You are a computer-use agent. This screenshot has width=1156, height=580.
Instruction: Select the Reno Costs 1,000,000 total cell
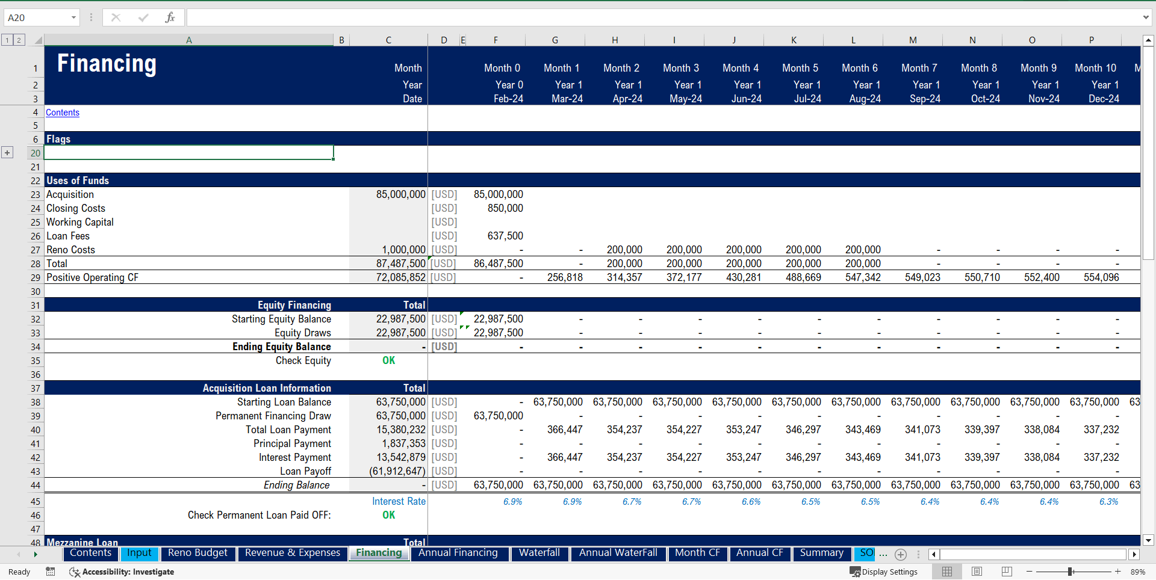[388, 250]
